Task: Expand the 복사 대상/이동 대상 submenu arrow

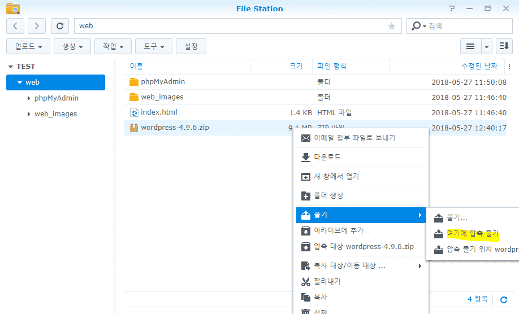Action: click(419, 266)
